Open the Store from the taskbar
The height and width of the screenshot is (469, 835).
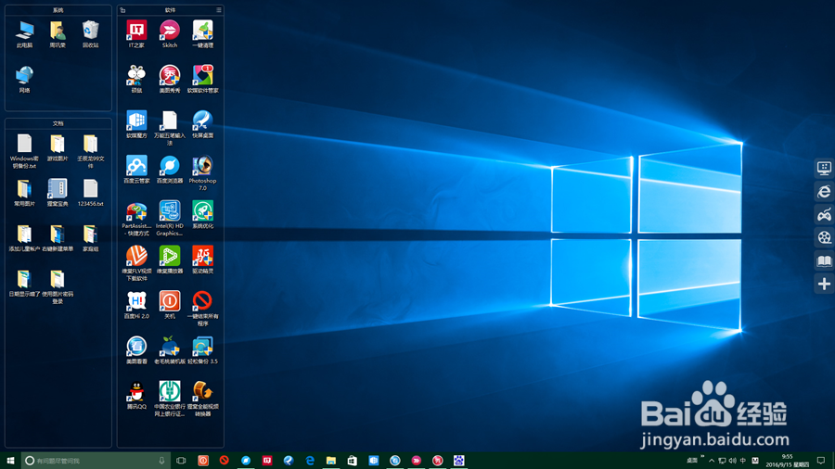pyautogui.click(x=352, y=461)
